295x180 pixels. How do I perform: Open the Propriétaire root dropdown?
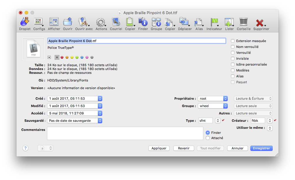click(226, 99)
